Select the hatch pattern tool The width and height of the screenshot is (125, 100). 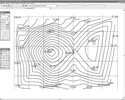point(8,58)
